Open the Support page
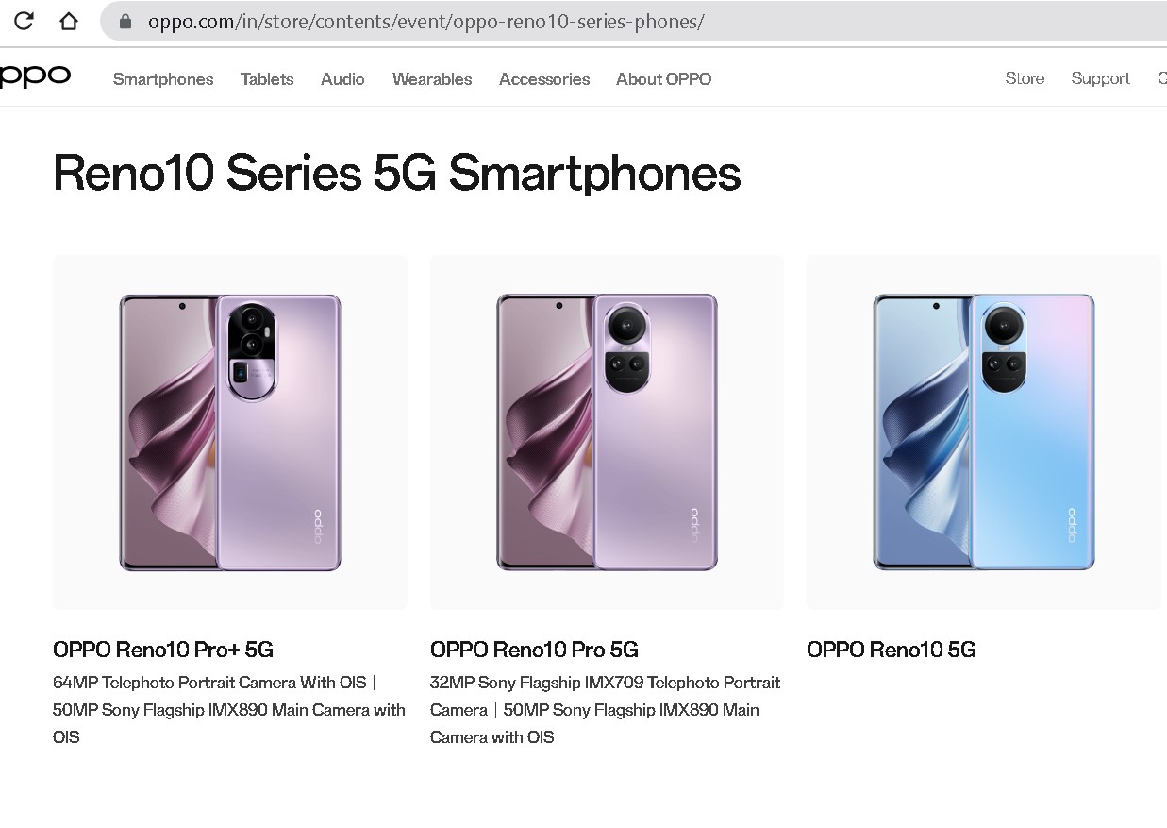The image size is (1167, 828). [x=1100, y=78]
